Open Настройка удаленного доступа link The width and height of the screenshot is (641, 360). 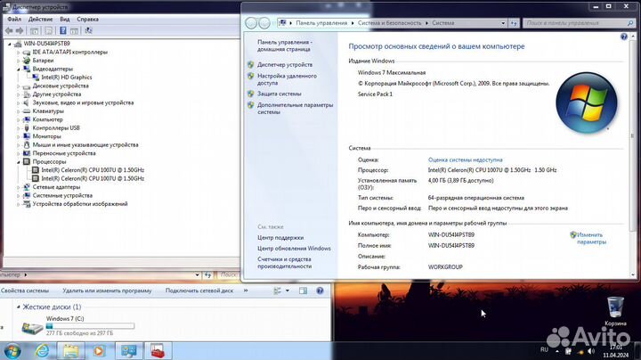pos(287,79)
